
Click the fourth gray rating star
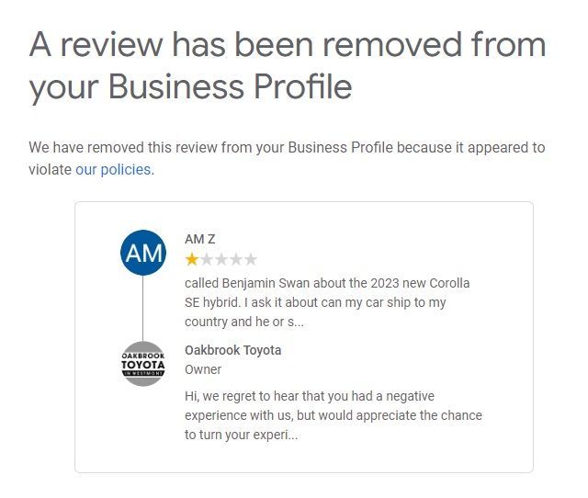pos(236,260)
